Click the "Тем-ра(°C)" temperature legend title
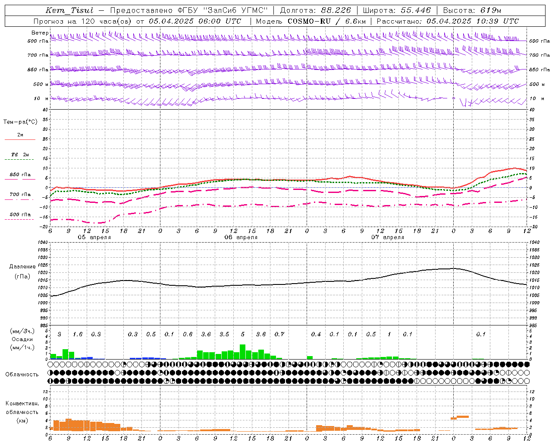This screenshot has width=552, height=442. [20, 122]
